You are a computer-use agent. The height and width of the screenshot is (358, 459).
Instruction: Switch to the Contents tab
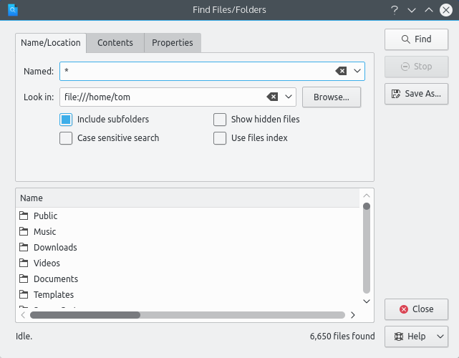[115, 43]
